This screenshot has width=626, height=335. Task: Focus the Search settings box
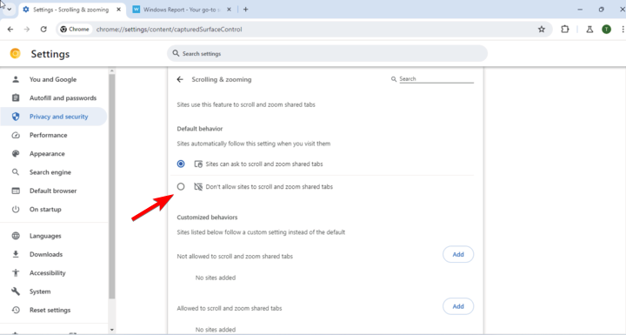[x=327, y=54]
